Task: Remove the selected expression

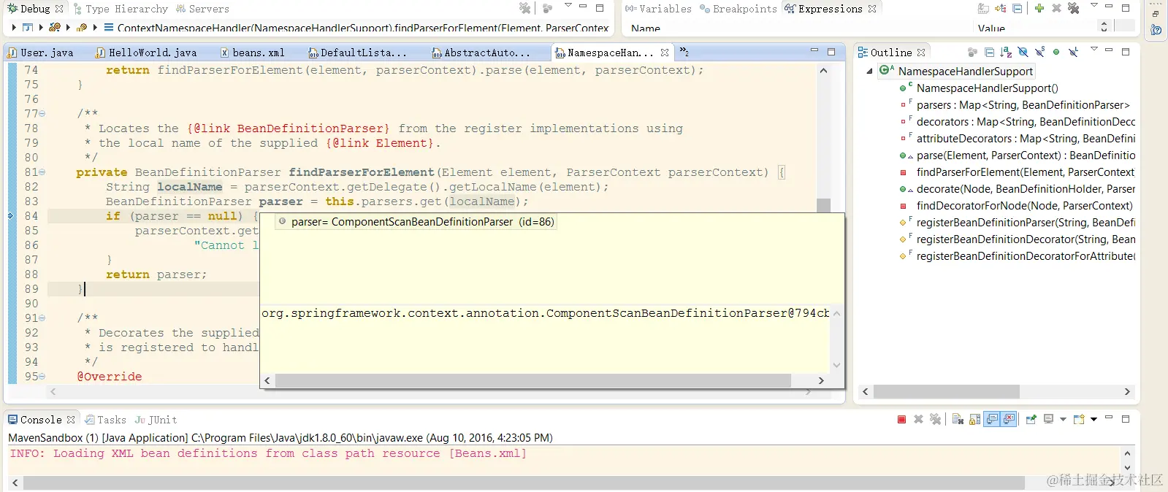Action: pyautogui.click(x=1056, y=9)
